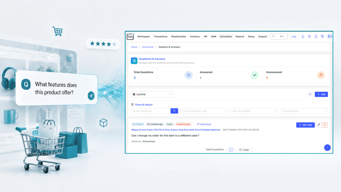The image size is (341, 192).
Task: Follow the Visit Store link
Action: [204, 124]
